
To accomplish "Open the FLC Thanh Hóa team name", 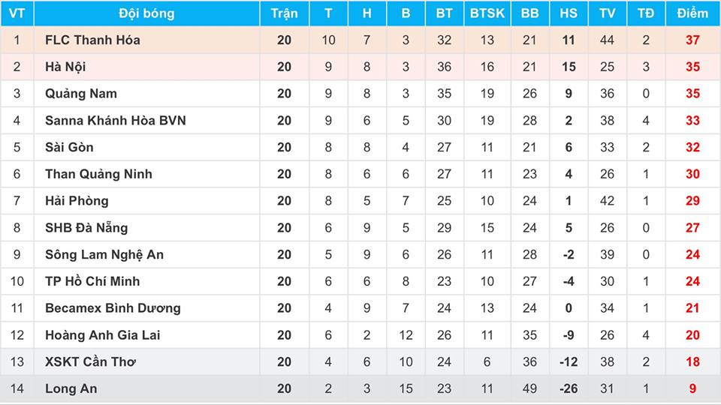I will click(92, 40).
